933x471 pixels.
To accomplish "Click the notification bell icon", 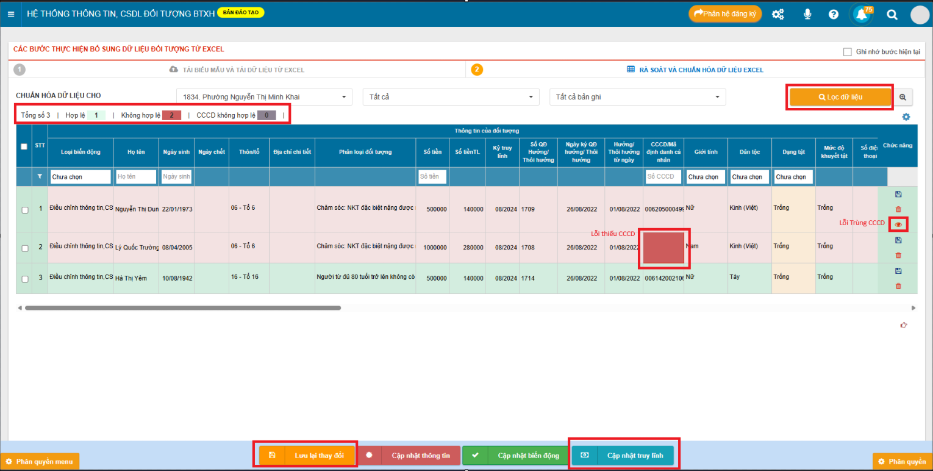I will pyautogui.click(x=862, y=15).
